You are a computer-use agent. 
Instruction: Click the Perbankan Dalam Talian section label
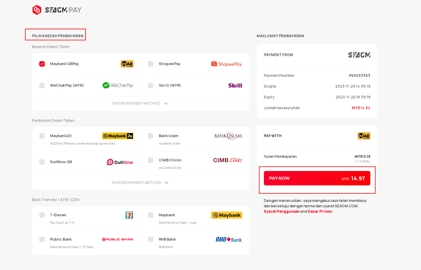(53, 121)
